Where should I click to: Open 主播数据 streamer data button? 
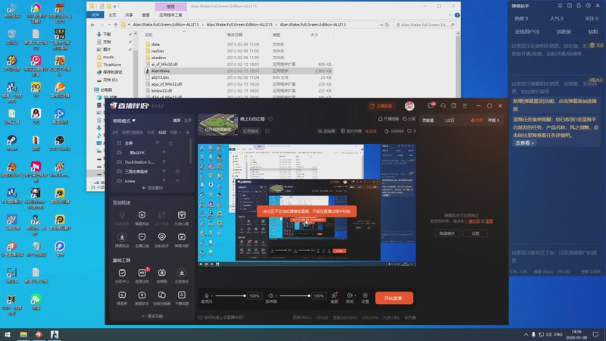click(381, 105)
